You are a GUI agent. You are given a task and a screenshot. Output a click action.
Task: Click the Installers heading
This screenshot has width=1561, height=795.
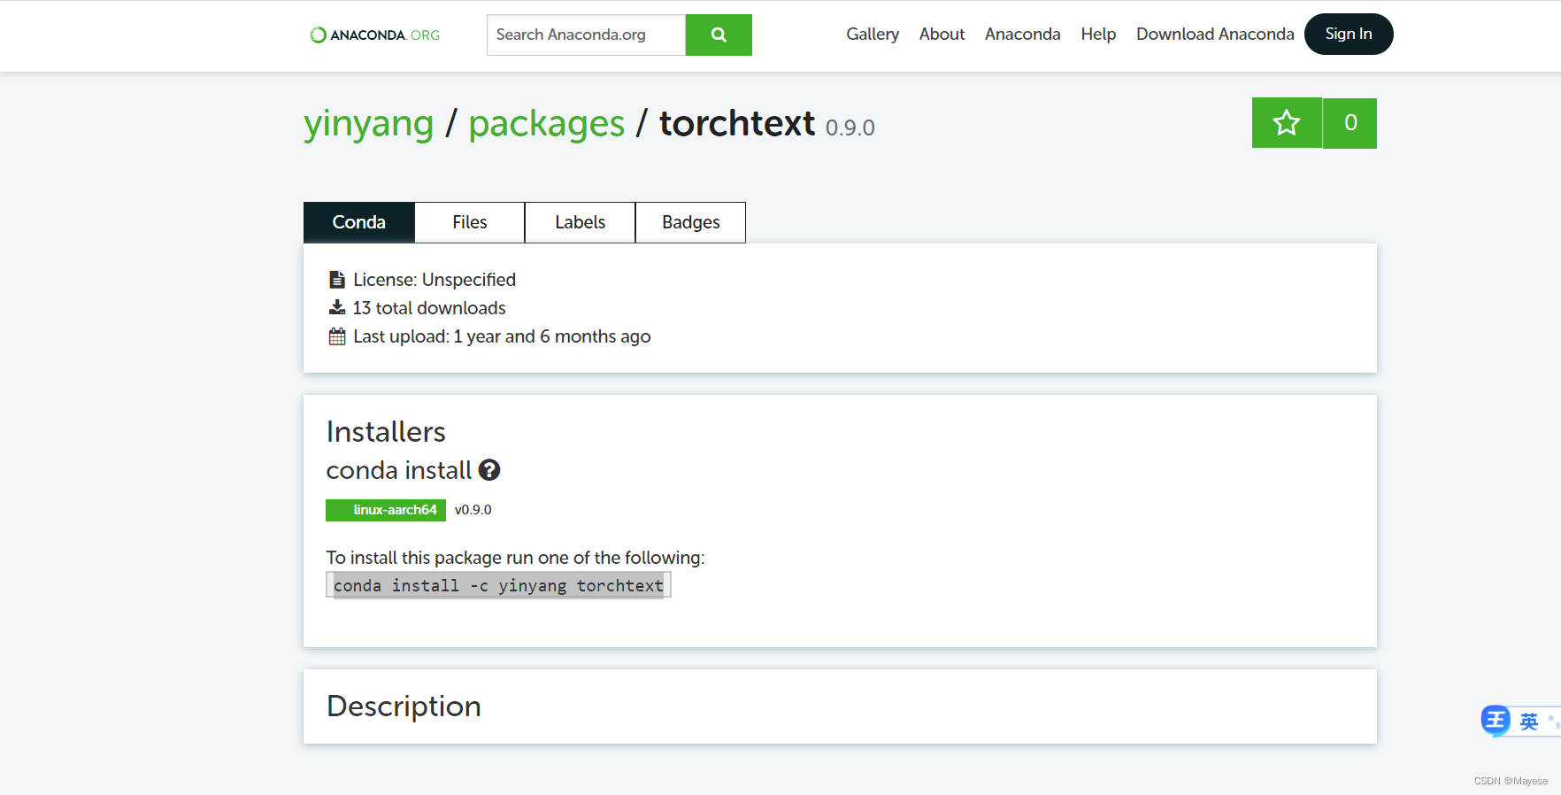(386, 431)
